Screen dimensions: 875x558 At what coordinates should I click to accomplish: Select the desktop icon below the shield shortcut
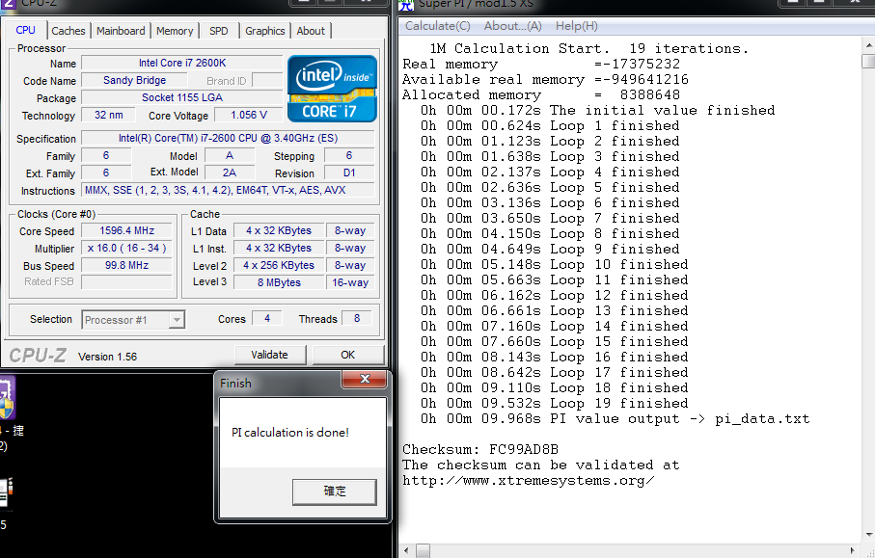6,492
